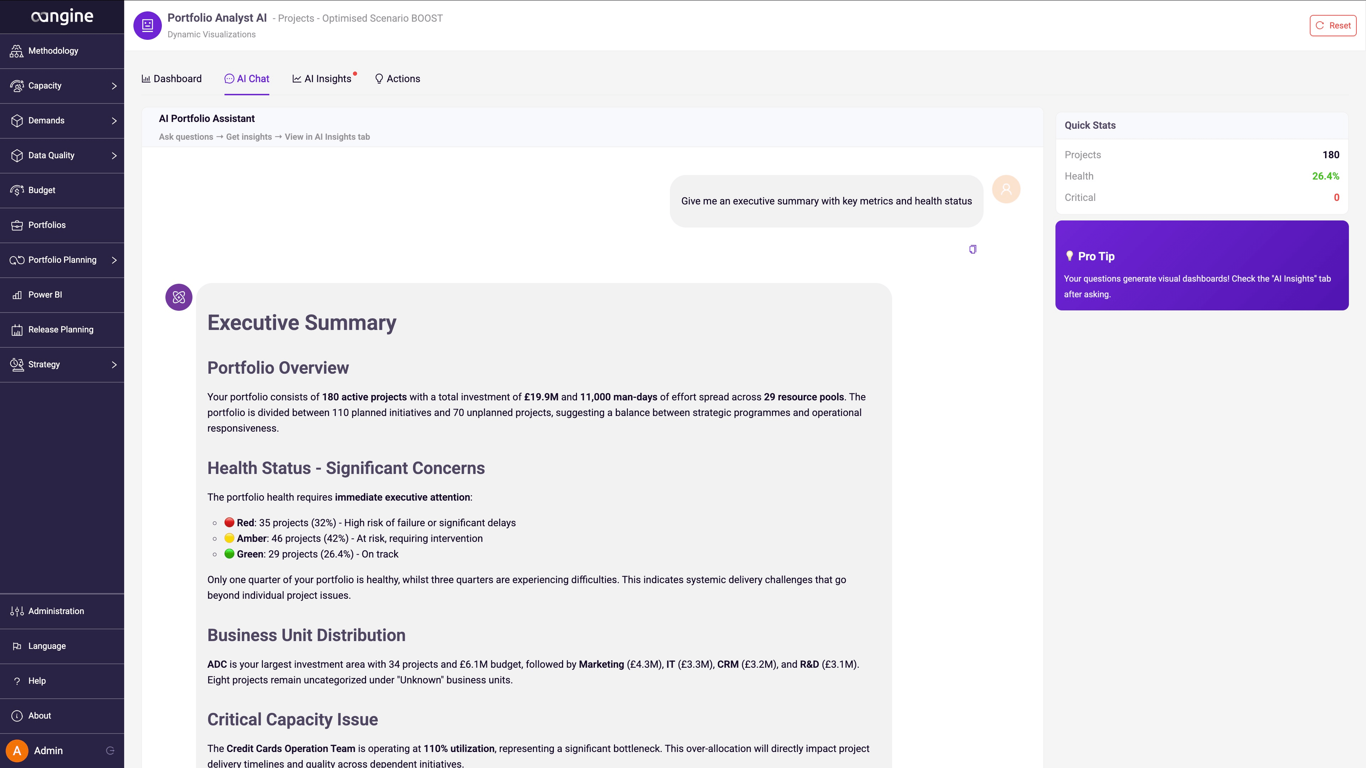Viewport: 1366px width, 768px height.
Task: Open the Power BI section
Action: [62, 295]
